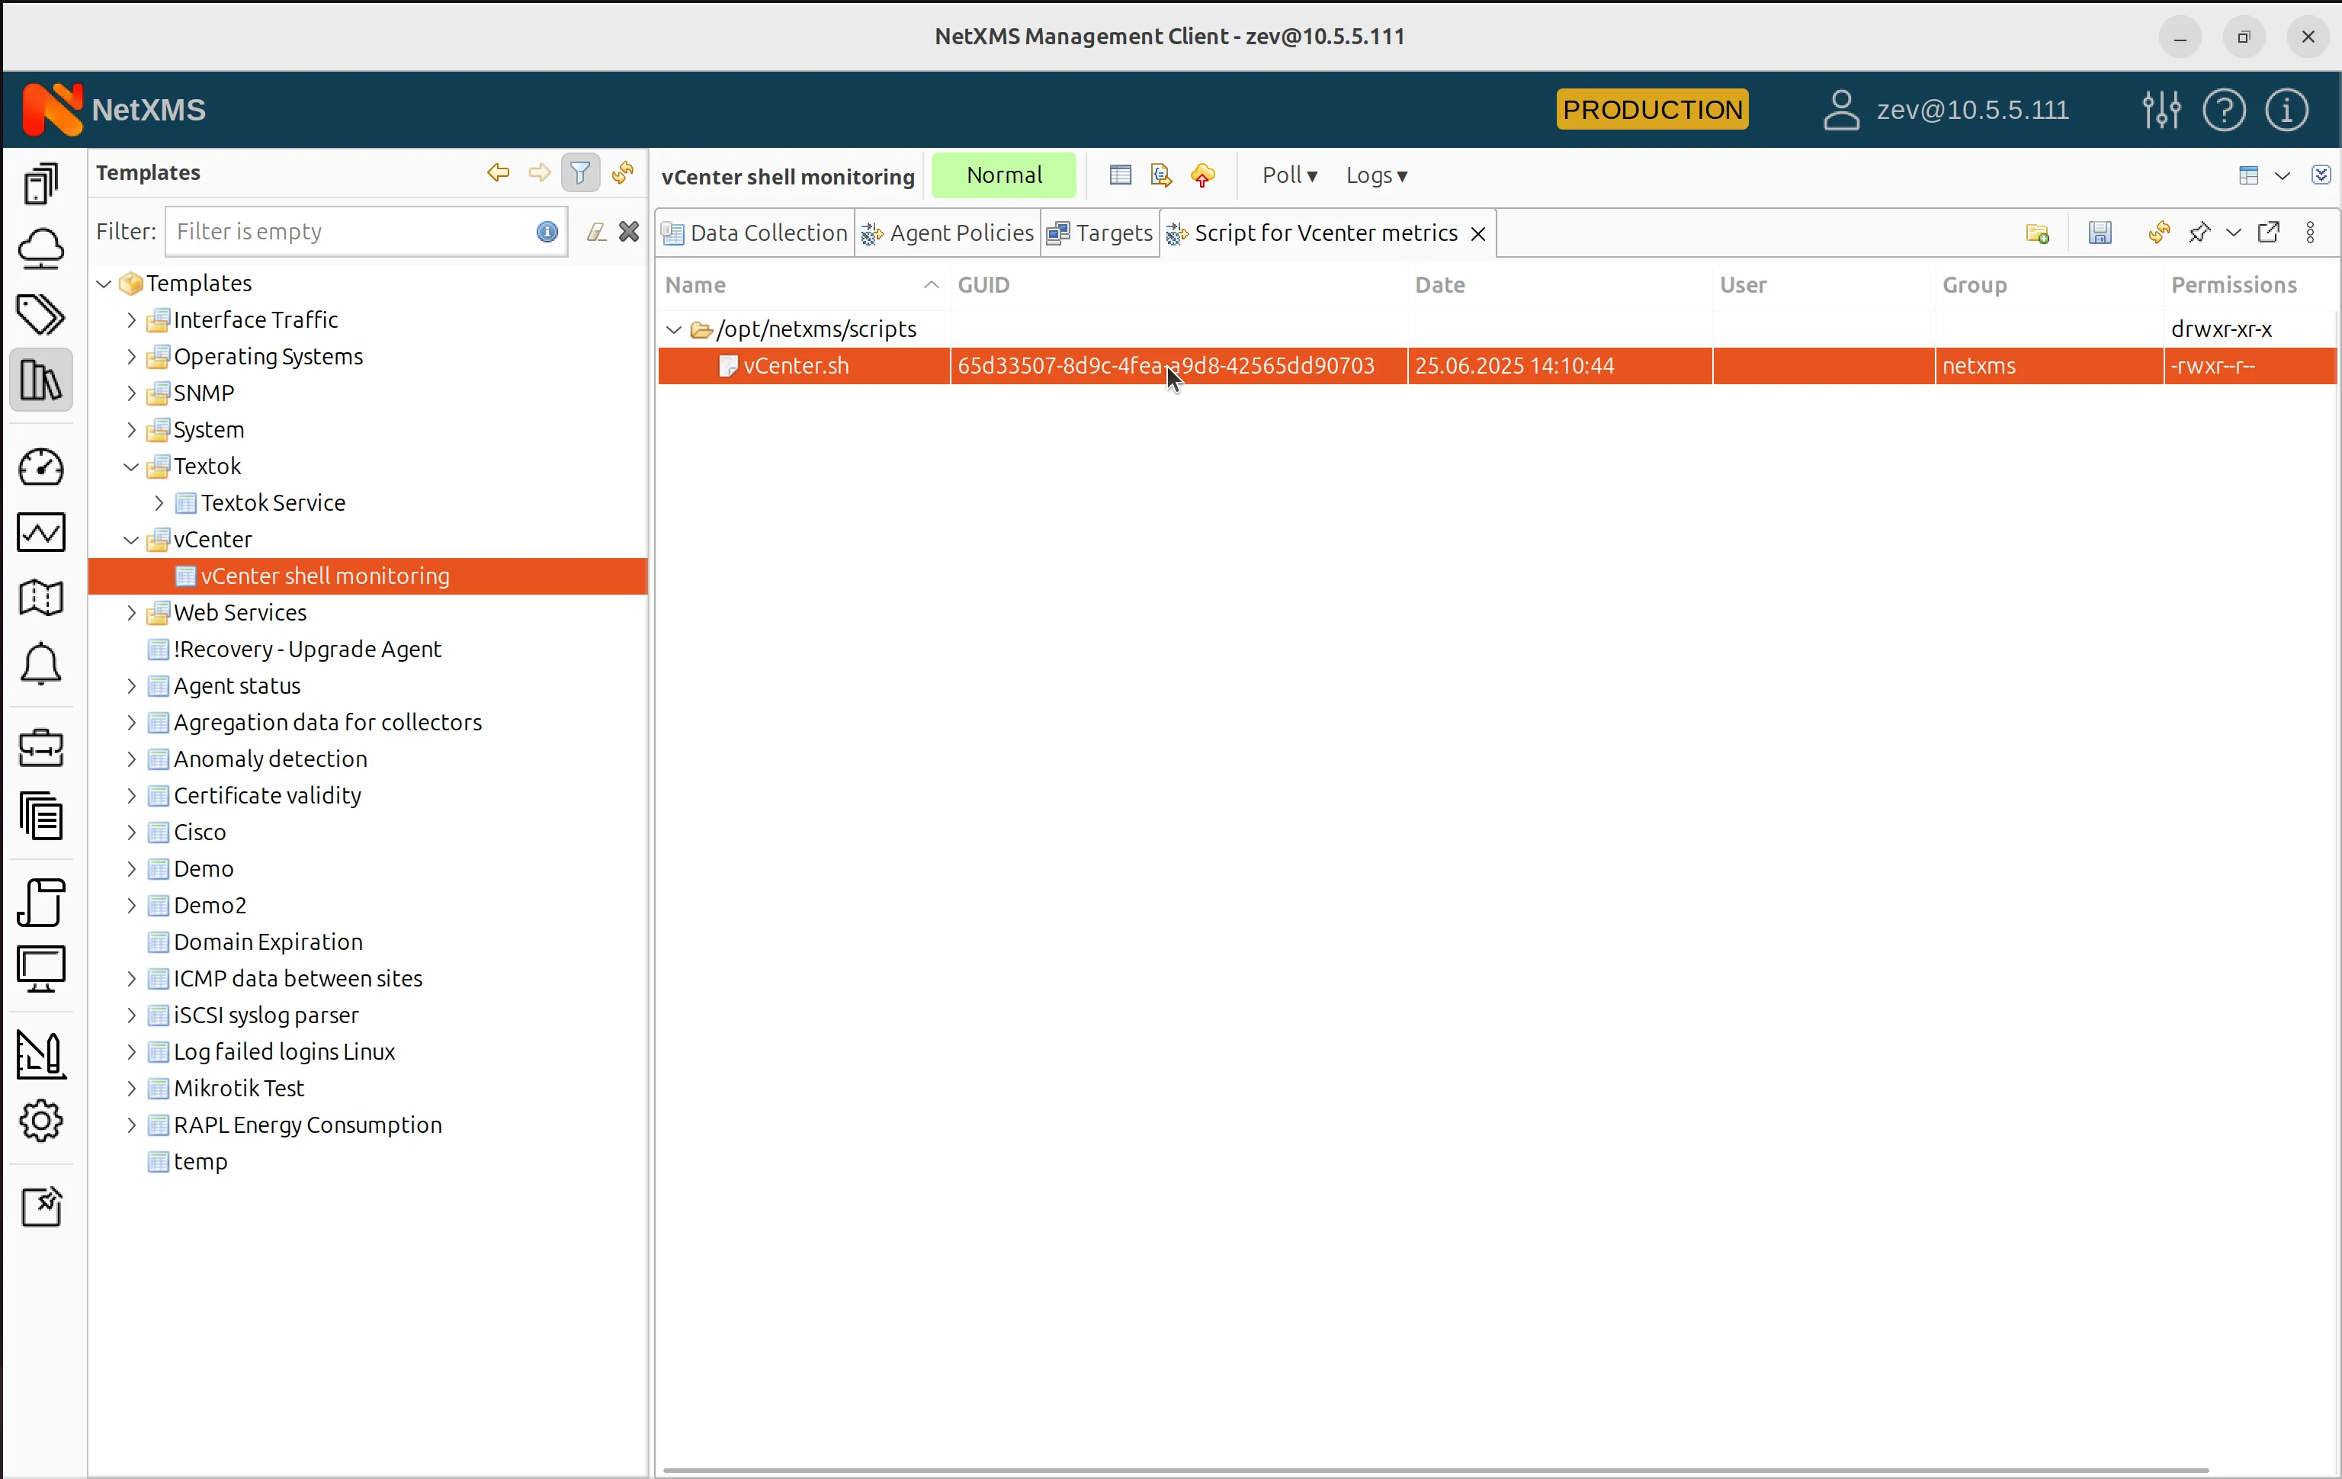Open the Alarms bell icon in sidebar
This screenshot has width=2342, height=1479.
(41, 665)
